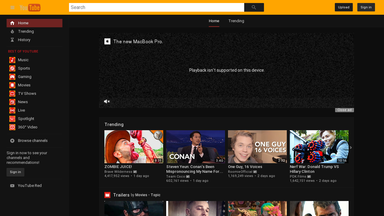Open ZOMBIE JUICE! video thumbnail
This screenshot has height=216, width=384.
[134, 147]
